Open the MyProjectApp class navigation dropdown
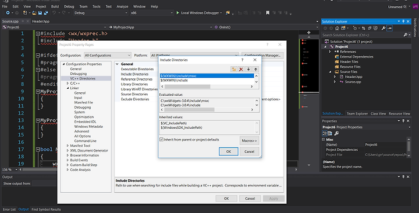419x213 pixels. tap(161, 27)
